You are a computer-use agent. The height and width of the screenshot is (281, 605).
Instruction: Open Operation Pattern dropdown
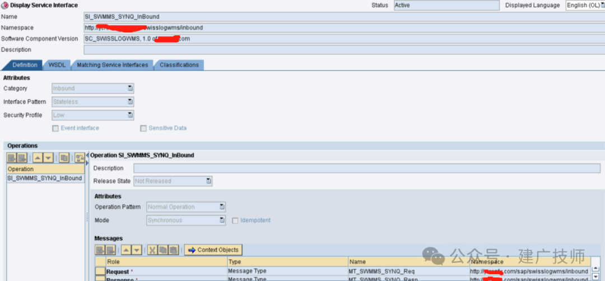(x=186, y=207)
